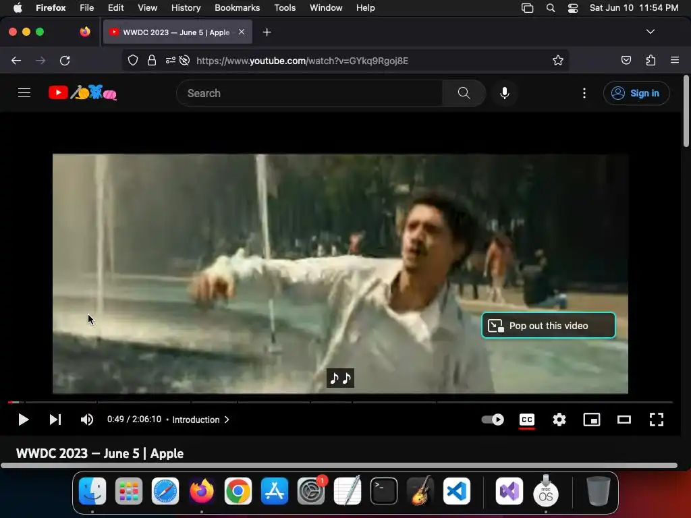Click the pinned Firefox View tab
The image size is (691, 518).
(x=85, y=32)
